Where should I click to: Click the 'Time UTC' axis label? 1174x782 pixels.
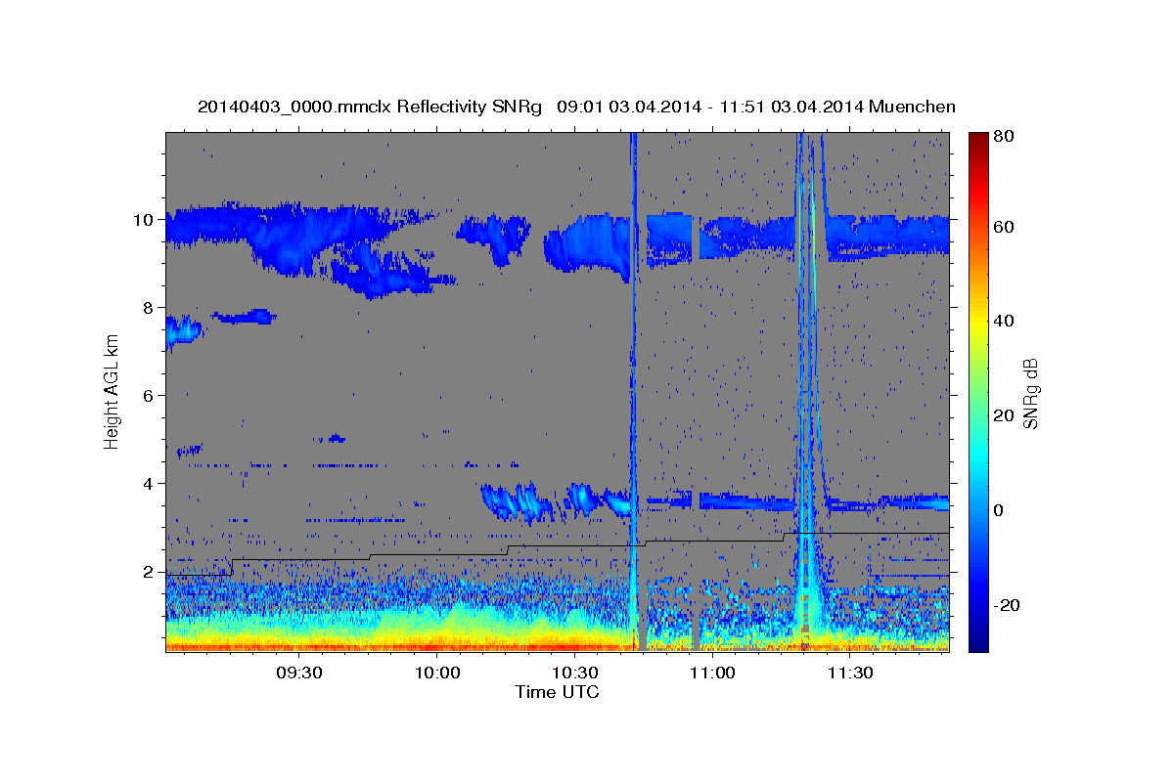pos(557,692)
